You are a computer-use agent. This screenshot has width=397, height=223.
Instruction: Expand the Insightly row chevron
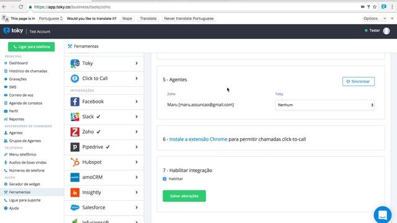[136, 193]
